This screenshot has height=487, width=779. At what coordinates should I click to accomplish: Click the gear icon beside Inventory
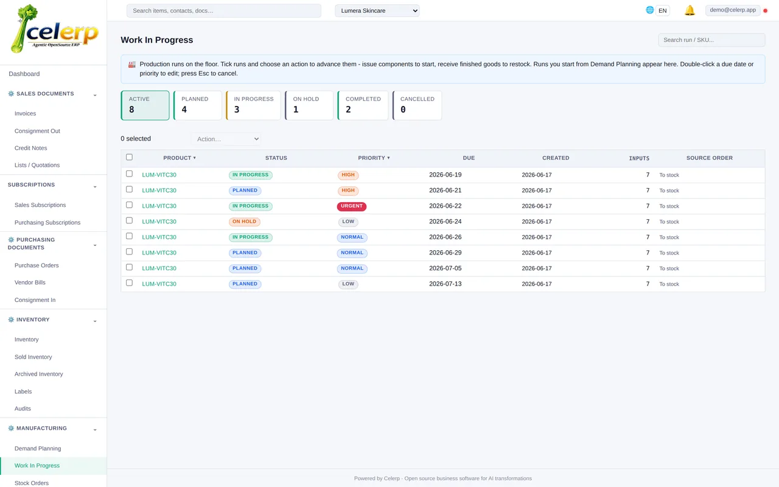11,320
